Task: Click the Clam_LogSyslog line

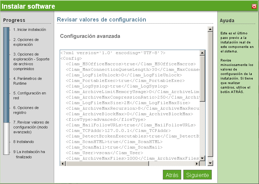Action: [x=117, y=86]
